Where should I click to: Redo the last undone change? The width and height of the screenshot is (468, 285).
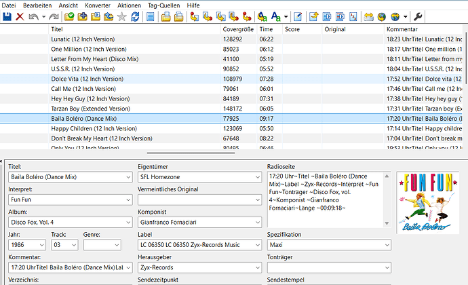coord(54,17)
